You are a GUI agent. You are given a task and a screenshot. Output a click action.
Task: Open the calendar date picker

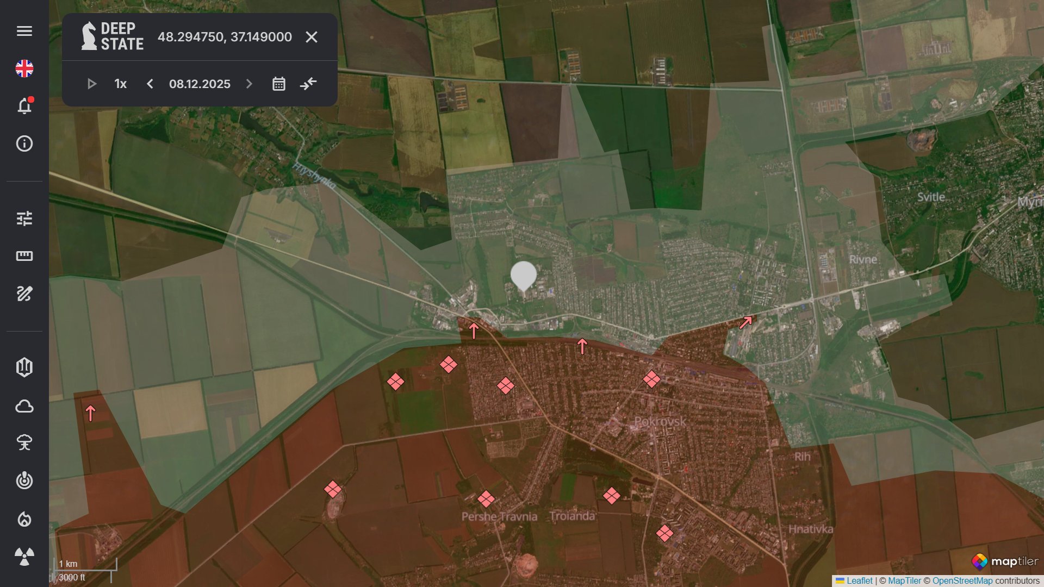278,84
